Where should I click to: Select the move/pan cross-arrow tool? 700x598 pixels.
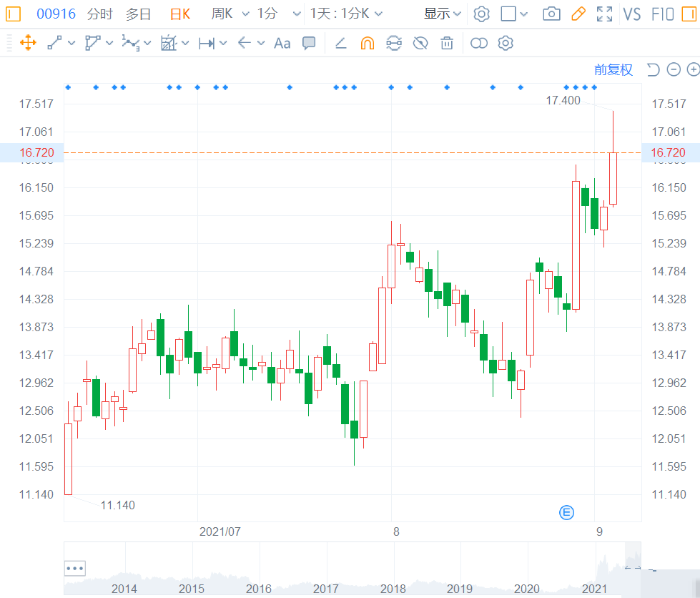(x=28, y=44)
